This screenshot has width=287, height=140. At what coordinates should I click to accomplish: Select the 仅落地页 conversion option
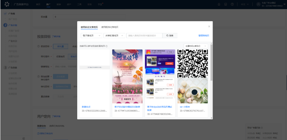coord(60,57)
